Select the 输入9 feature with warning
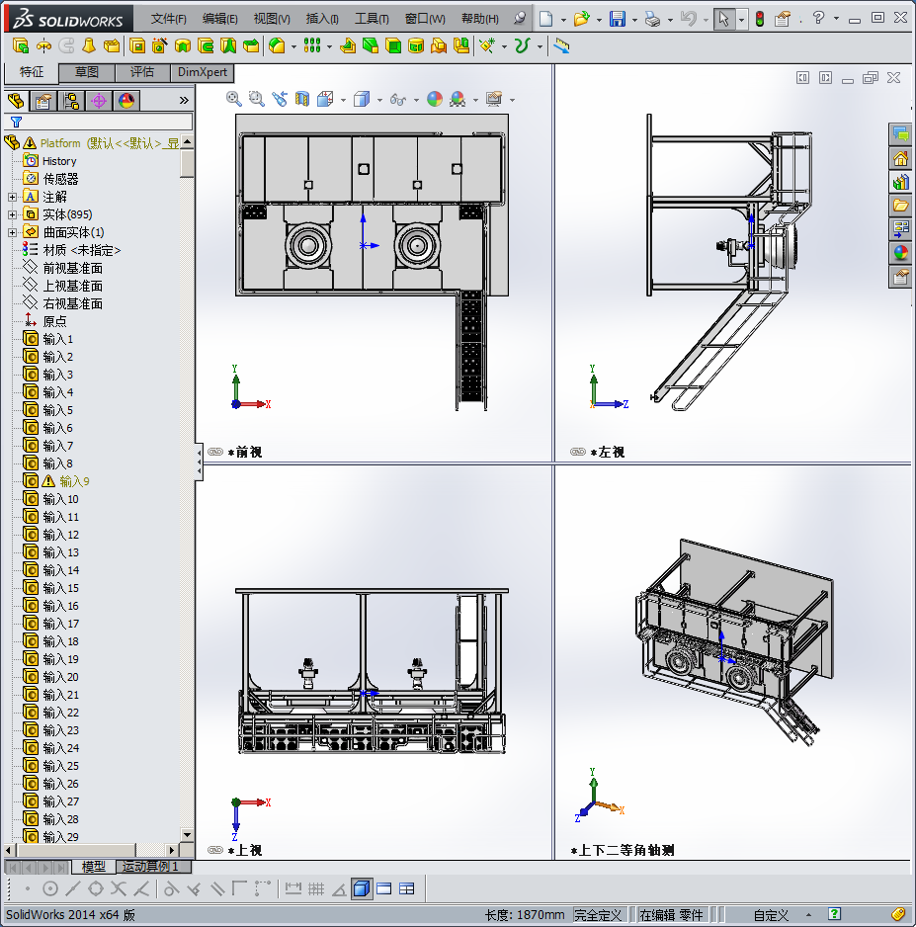 point(74,481)
